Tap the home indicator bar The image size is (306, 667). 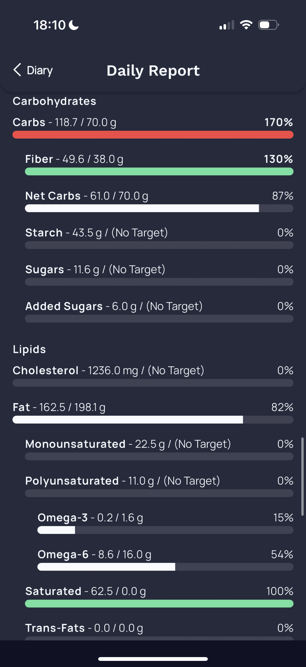[153, 659]
